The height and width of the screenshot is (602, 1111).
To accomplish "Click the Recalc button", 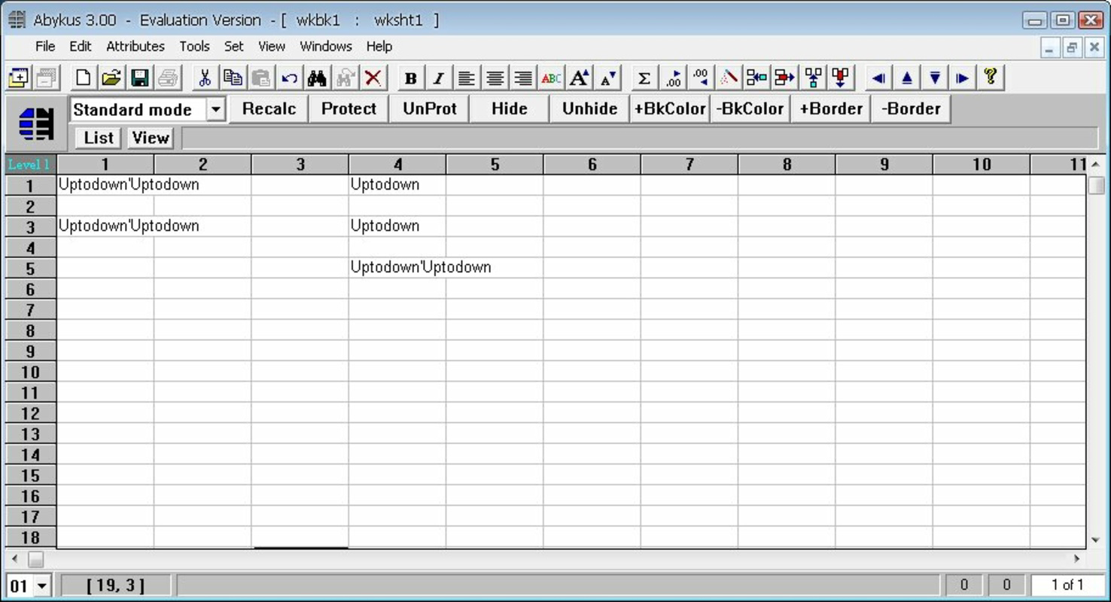I will coord(269,108).
